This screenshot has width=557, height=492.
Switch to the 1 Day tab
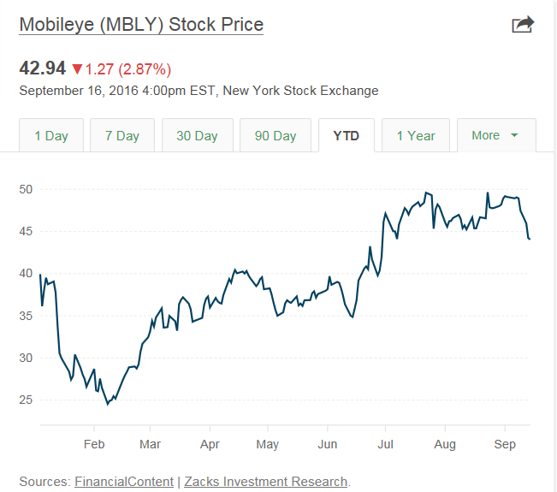coord(51,135)
